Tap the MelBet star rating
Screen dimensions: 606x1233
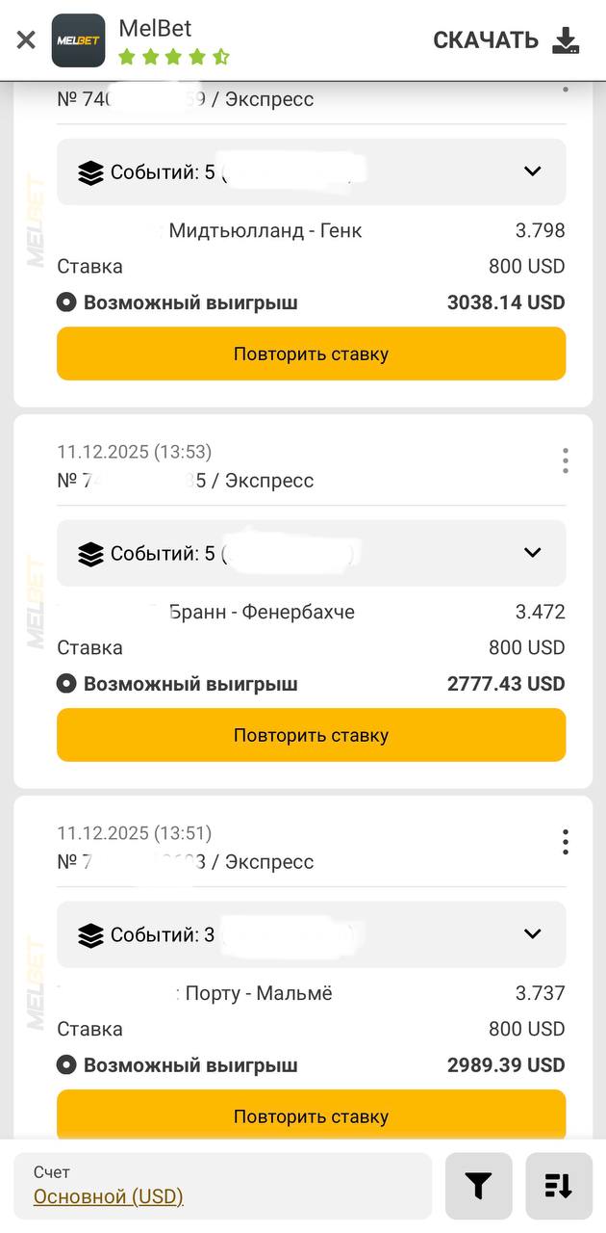(x=174, y=58)
